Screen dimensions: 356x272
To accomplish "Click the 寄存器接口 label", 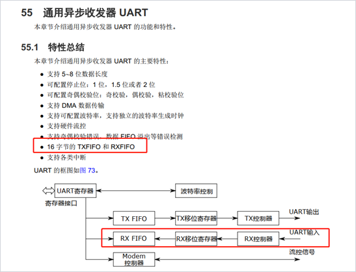I will click(61, 203).
